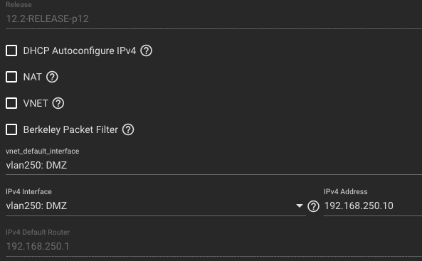This screenshot has width=422, height=261.
Task: Click the DHCP Autoconfigure IPv4 label
Action: click(x=80, y=50)
